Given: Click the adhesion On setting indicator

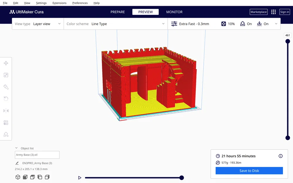Looking at the screenshot, I should click(x=263, y=24).
